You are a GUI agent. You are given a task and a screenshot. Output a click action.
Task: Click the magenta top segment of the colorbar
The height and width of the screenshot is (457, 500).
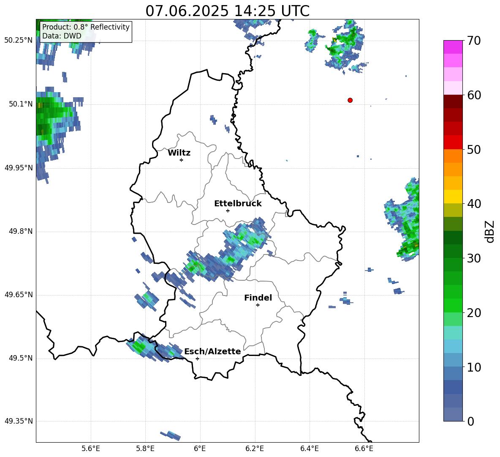(x=453, y=47)
